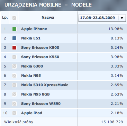
Task: Select the Nokia E51 model name
Action: pos(31,38)
